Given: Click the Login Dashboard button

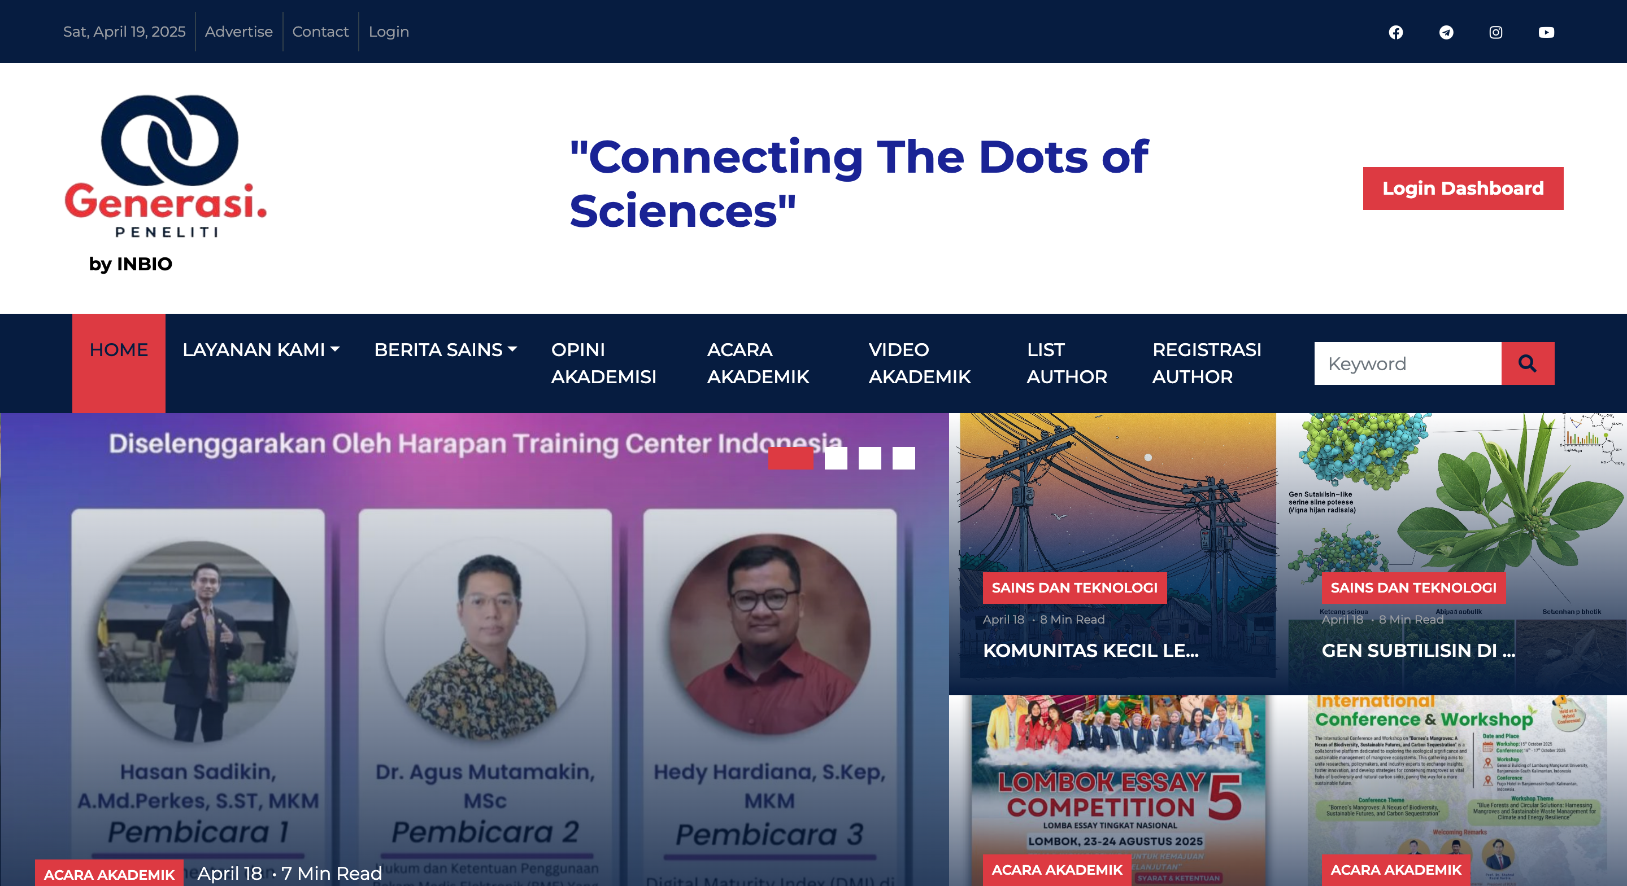Looking at the screenshot, I should click(1463, 188).
